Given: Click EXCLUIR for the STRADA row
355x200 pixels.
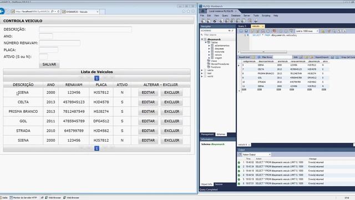Looking at the screenshot, I should pos(171,131).
